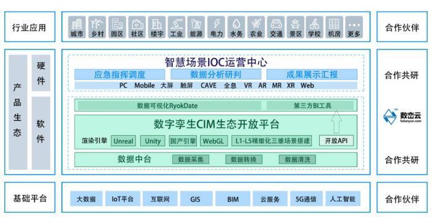Choose the 交通 traffic car icon
Image resolution: width=432 pixels, height=224 pixels.
pyautogui.click(x=276, y=27)
